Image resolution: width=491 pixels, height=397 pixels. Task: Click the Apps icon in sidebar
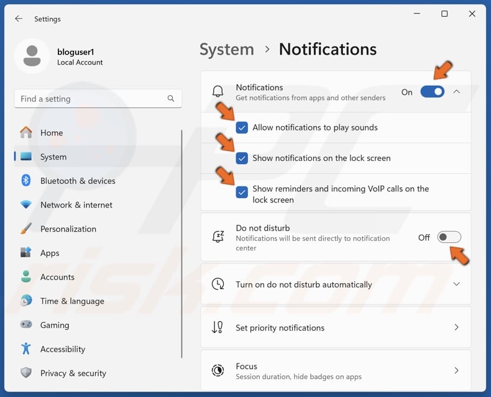pos(26,252)
